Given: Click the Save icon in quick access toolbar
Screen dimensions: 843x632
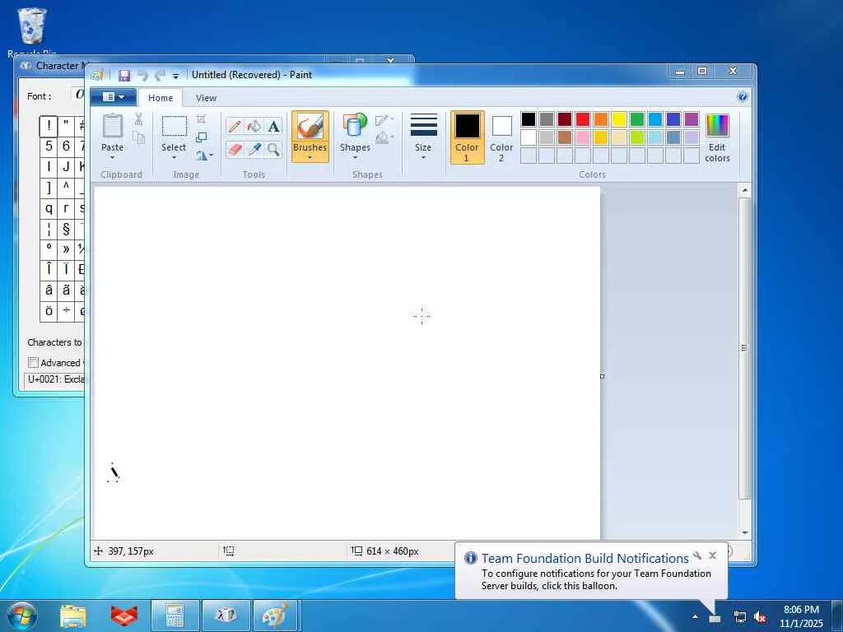Looking at the screenshot, I should click(124, 75).
